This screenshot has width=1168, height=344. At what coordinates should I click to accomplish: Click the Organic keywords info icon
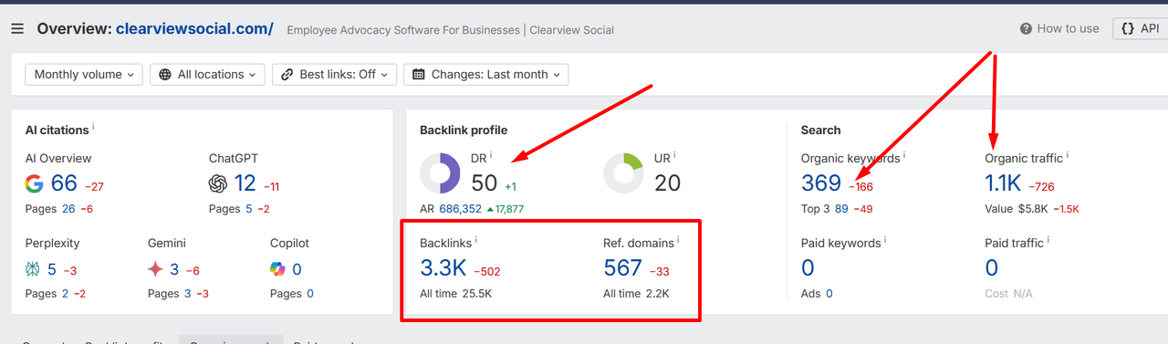coord(904,155)
